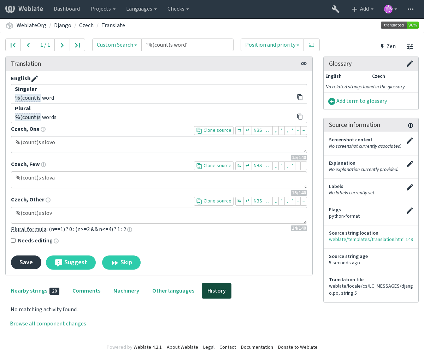Go to next string arrow

pos(62,45)
